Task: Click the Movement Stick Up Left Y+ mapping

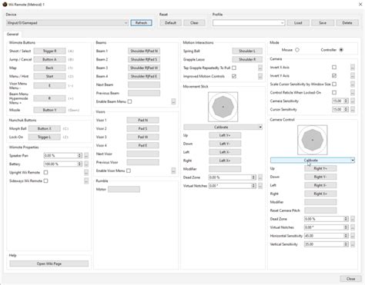Action: point(225,135)
